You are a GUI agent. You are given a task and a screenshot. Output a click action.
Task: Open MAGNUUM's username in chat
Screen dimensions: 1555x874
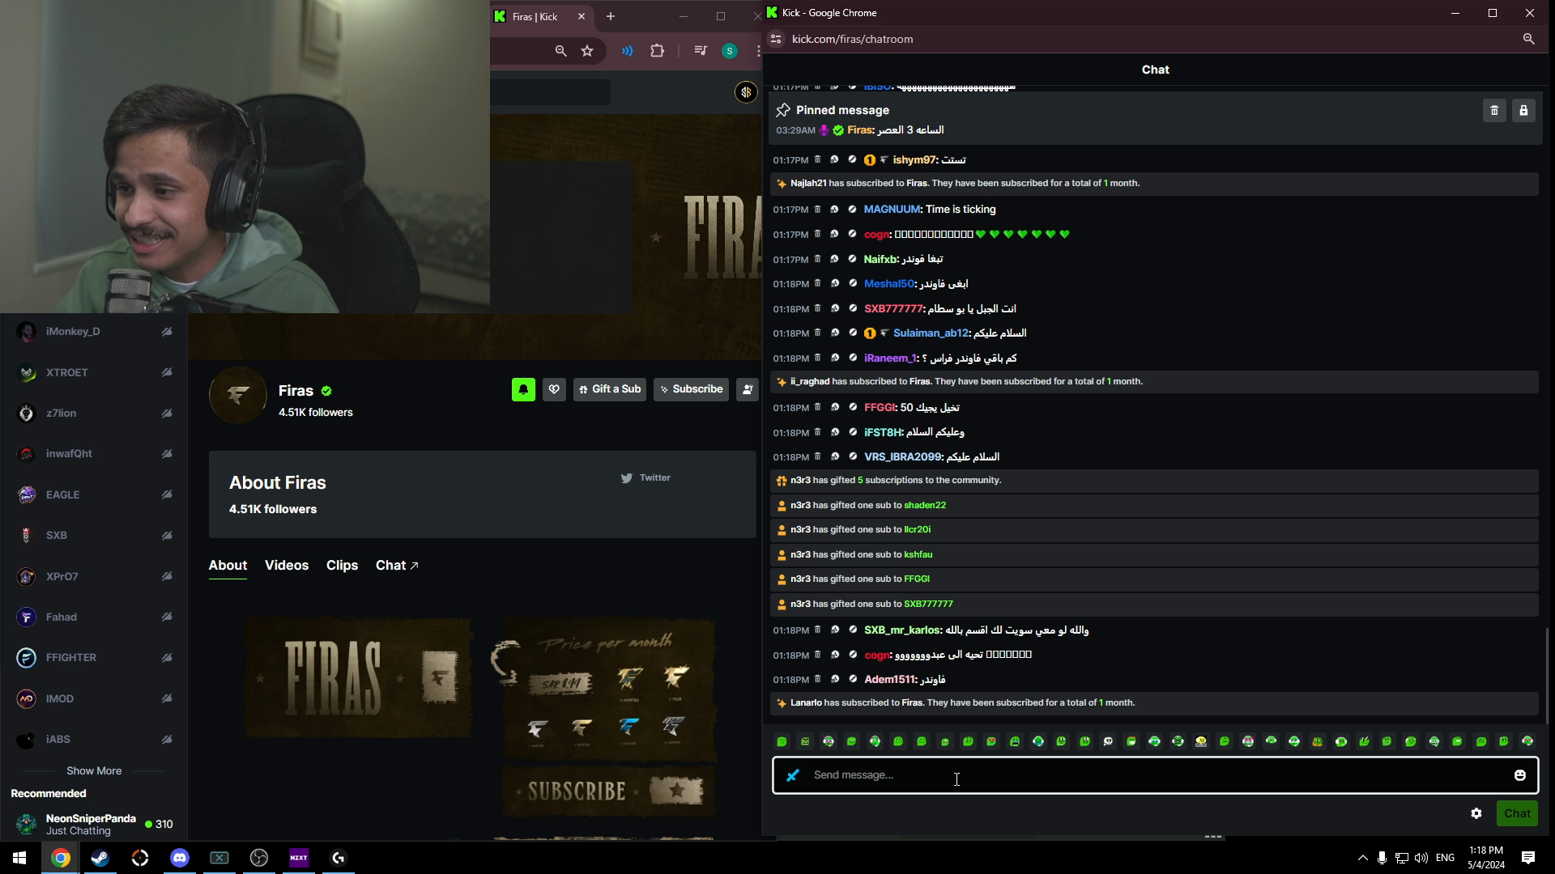(892, 209)
